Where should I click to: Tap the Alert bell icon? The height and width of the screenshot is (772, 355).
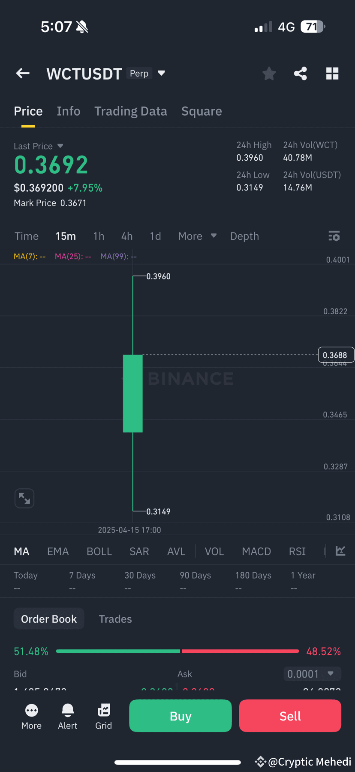[x=68, y=717]
